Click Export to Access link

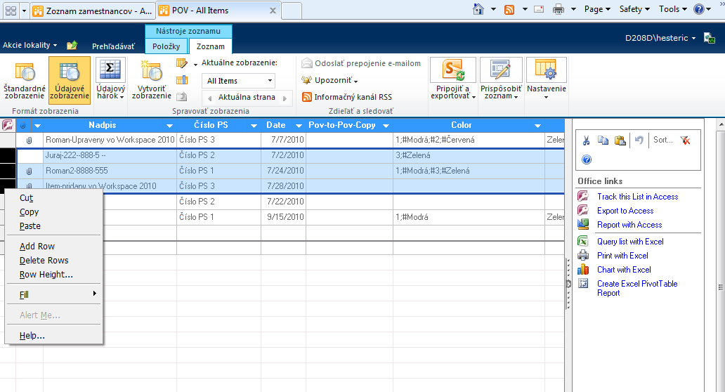625,211
